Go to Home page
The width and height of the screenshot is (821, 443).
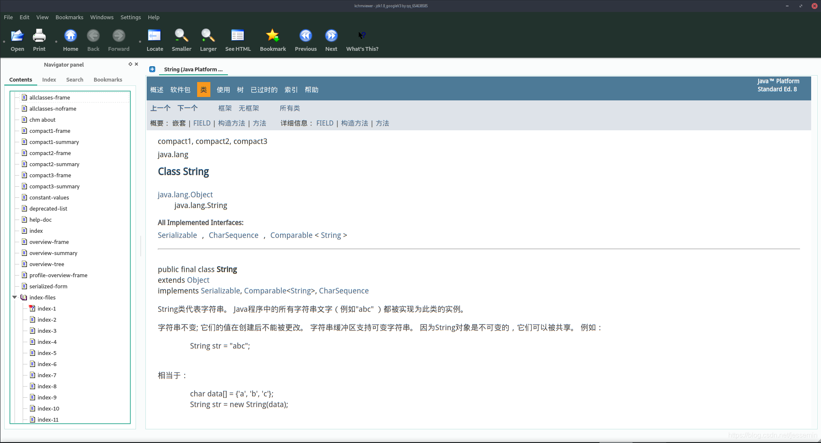71,40
